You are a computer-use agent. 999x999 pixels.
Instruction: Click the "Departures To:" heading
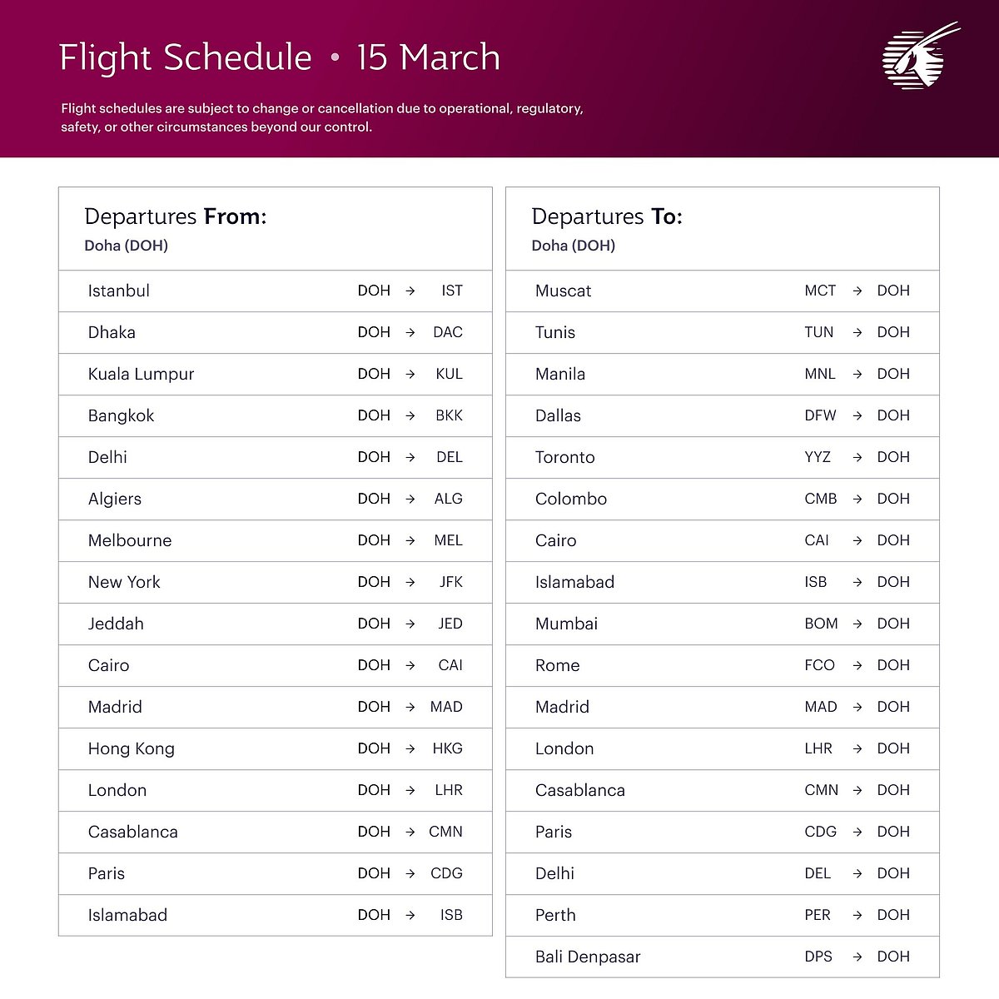click(x=607, y=216)
